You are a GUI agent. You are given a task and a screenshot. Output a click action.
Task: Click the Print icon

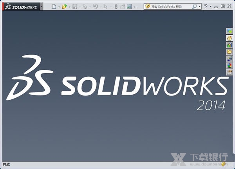(85, 7)
